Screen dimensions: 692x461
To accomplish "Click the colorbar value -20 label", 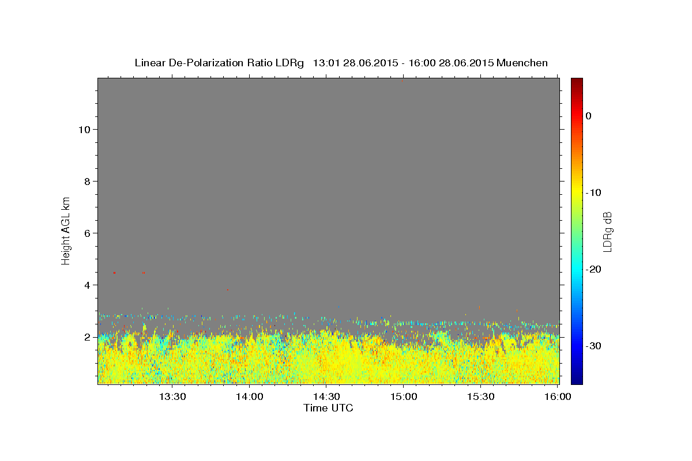I will point(593,269).
